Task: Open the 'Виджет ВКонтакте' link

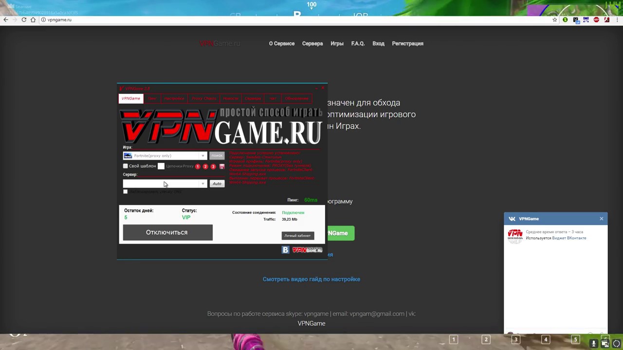Action: (569, 238)
